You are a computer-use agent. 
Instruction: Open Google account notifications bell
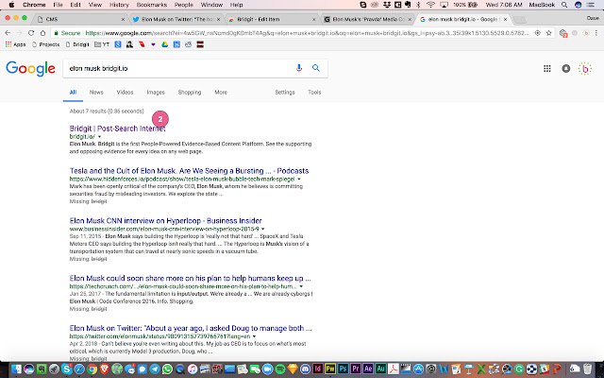[566, 69]
